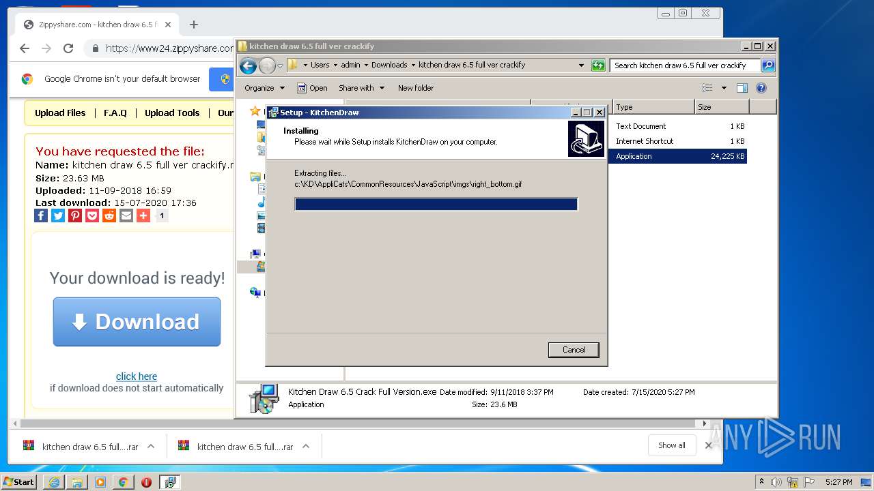Screen dimensions: 874x491
Task: Select admin in the breadcrumb path
Action: pyautogui.click(x=350, y=65)
